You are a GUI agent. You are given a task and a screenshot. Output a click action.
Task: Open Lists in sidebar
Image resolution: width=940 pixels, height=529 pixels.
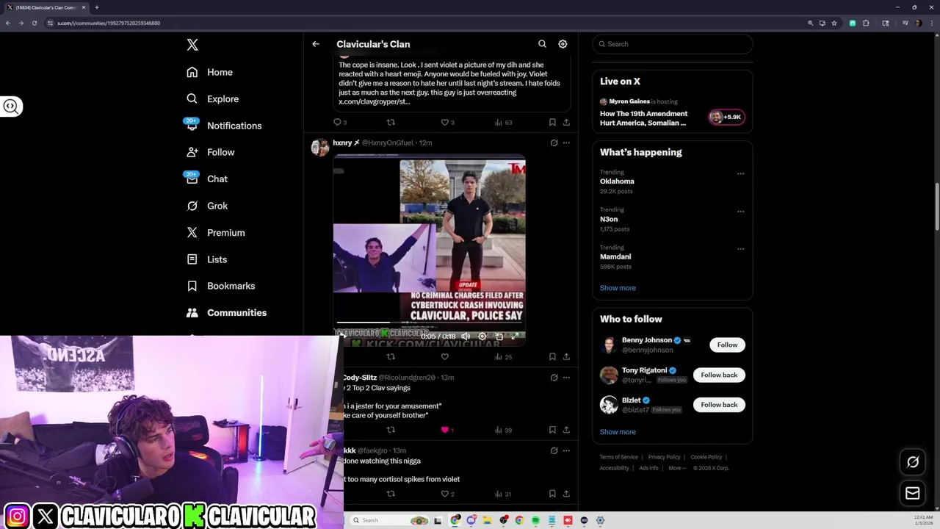(x=206, y=259)
